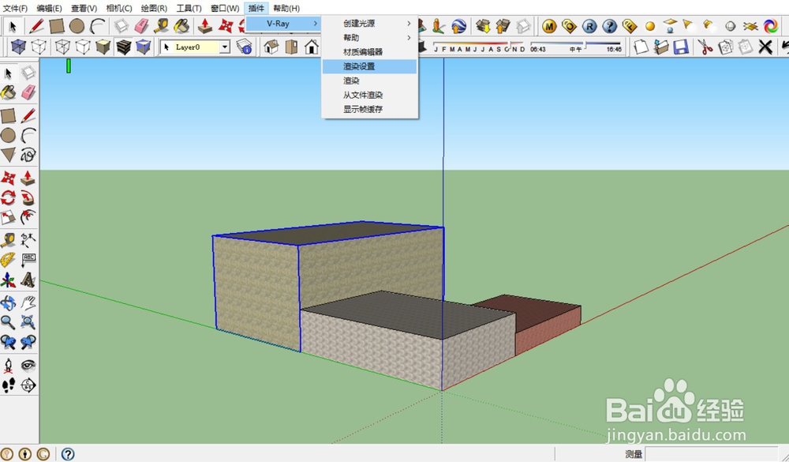789x462 pixels.
Task: Open V-Ray options O tag icon
Action: (569, 26)
